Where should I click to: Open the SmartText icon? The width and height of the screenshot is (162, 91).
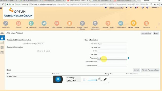(x=146, y=23)
